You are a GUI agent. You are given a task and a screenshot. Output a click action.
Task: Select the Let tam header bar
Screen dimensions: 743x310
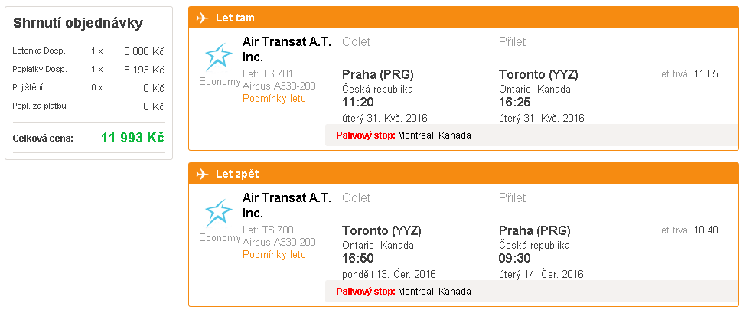pos(464,18)
